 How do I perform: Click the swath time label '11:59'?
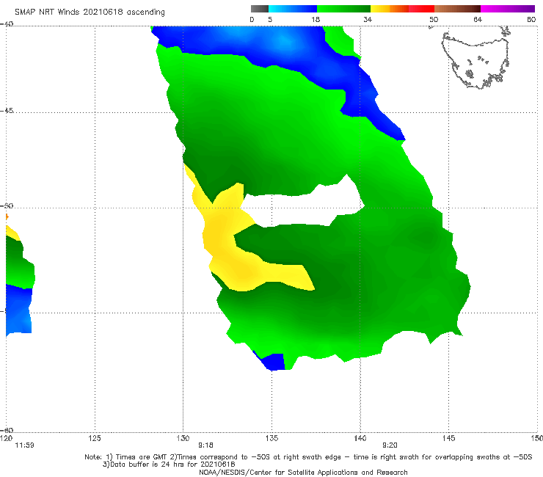pyautogui.click(x=24, y=445)
